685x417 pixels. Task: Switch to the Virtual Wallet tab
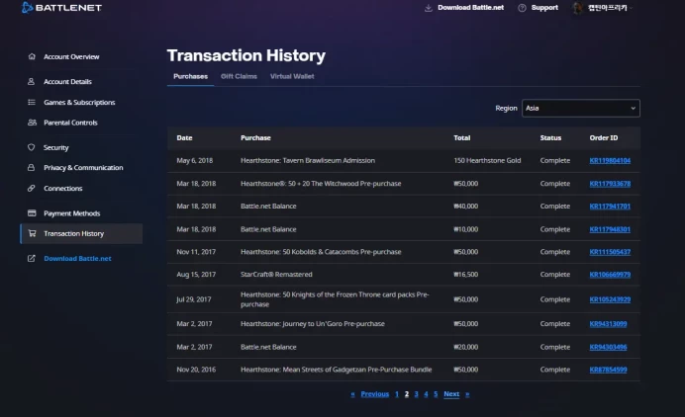point(292,76)
